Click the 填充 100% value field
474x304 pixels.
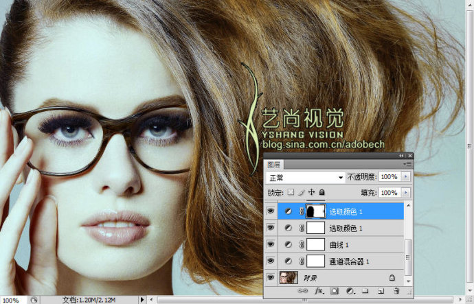[390, 192]
